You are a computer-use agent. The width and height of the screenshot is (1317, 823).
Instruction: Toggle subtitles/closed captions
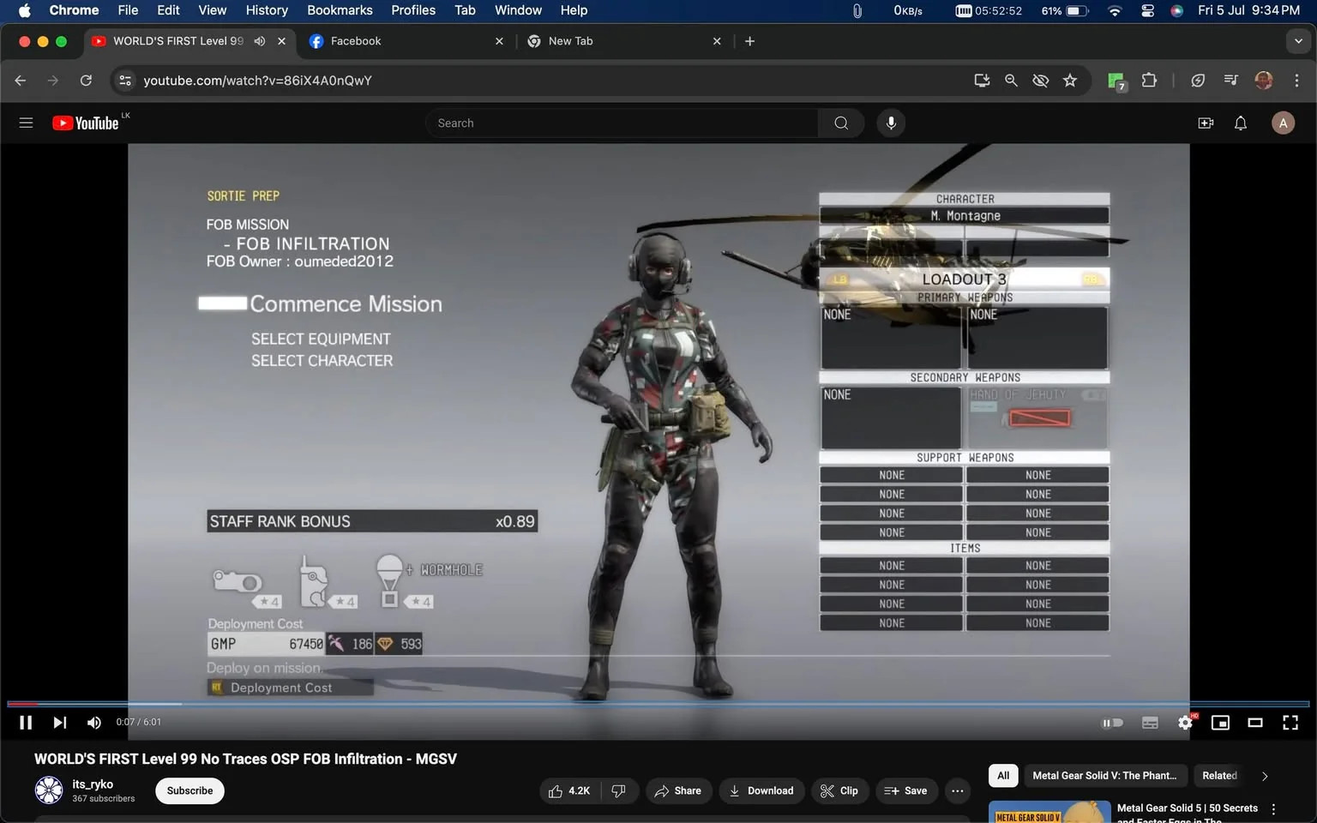[1150, 723]
